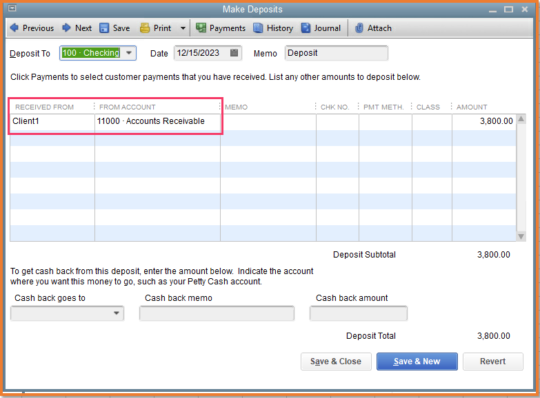The image size is (540, 398).
Task: Click the Memo field containing Deposit
Action: pyautogui.click(x=336, y=53)
